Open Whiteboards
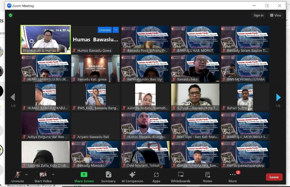The height and width of the screenshot is (187, 290). point(181,177)
